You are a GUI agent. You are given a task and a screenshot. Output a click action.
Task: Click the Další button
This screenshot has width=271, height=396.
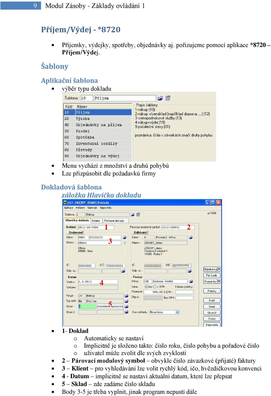(x=212, y=301)
